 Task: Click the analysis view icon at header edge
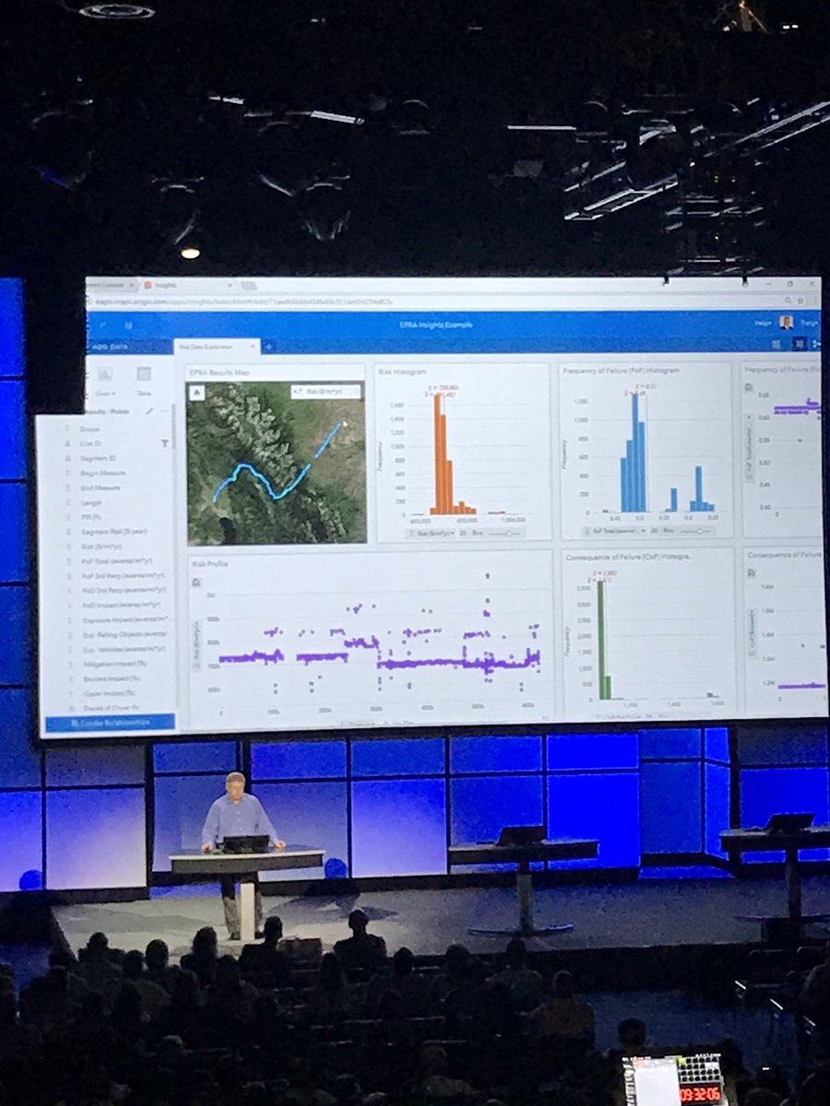(x=815, y=343)
